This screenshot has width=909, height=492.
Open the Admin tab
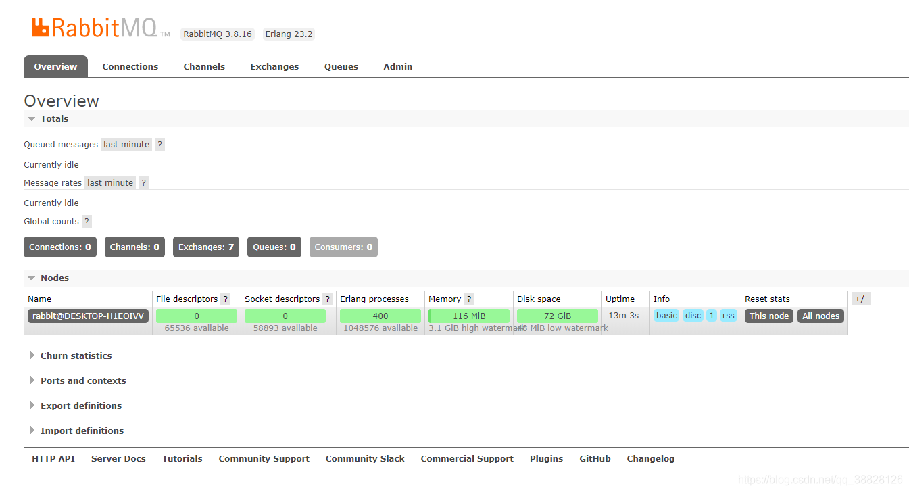(398, 66)
